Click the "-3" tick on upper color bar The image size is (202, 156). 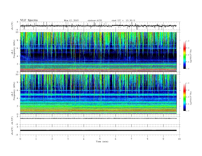(x=188, y=41)
